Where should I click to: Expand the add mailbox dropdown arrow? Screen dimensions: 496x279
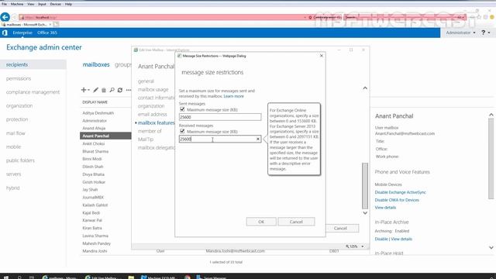tap(88, 90)
